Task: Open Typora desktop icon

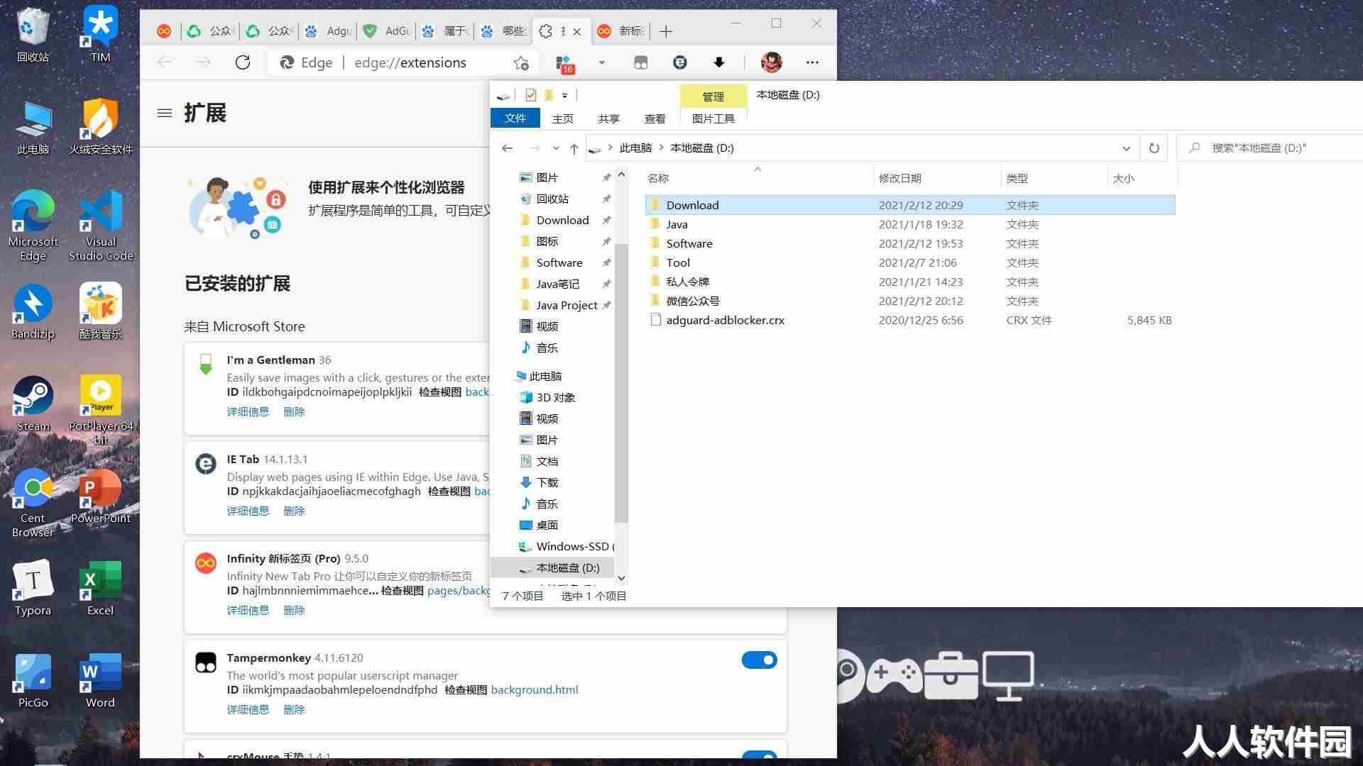Action: point(33,589)
